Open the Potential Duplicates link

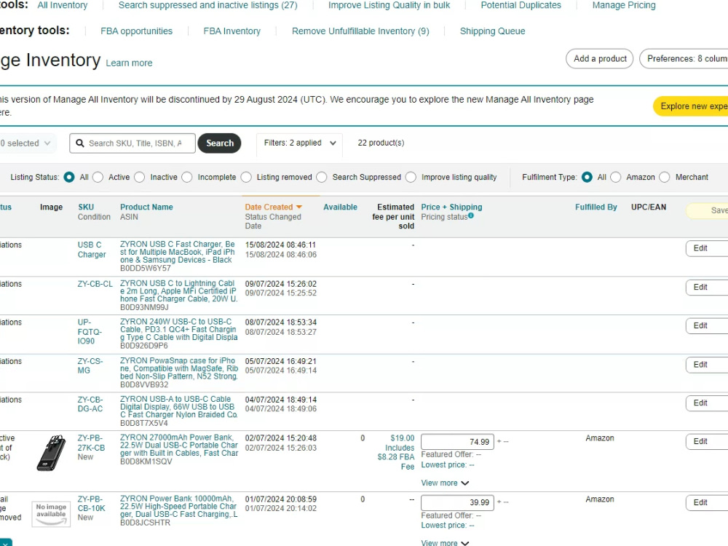[x=521, y=5]
